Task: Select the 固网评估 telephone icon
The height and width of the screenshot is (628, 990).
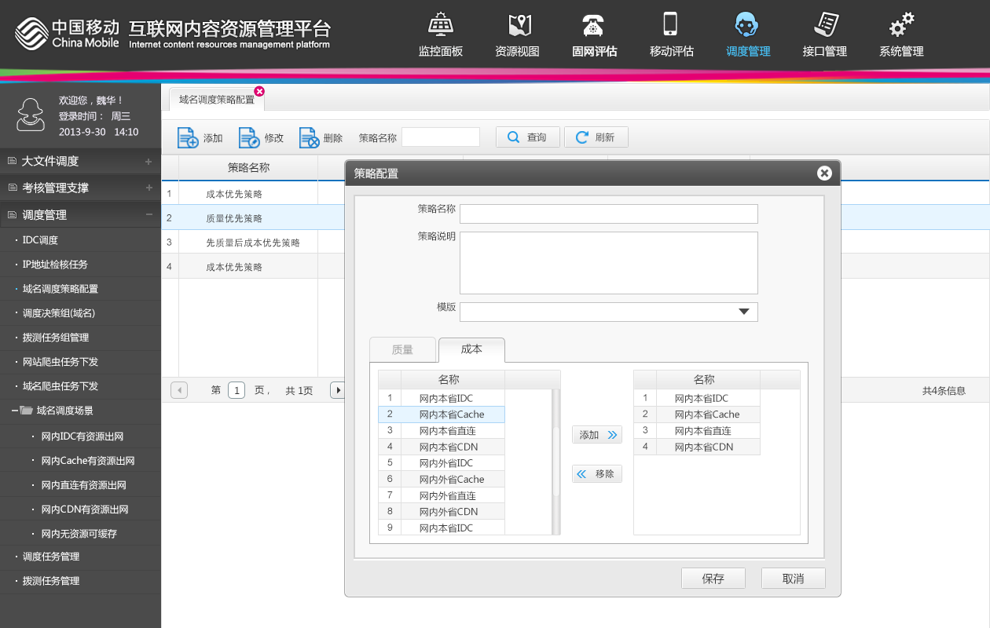Action: coord(594,25)
